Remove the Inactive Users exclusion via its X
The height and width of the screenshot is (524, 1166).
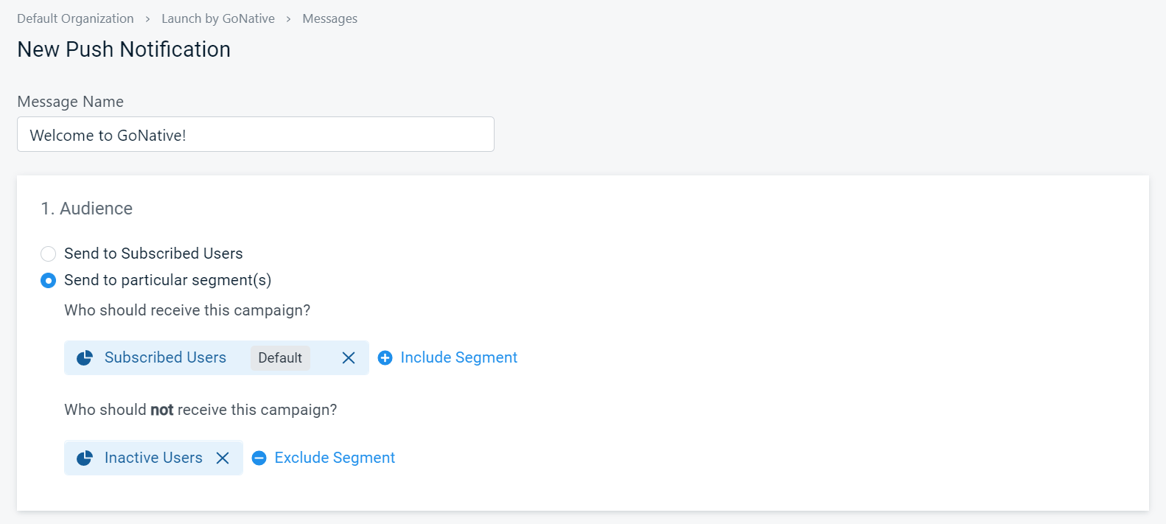click(223, 458)
